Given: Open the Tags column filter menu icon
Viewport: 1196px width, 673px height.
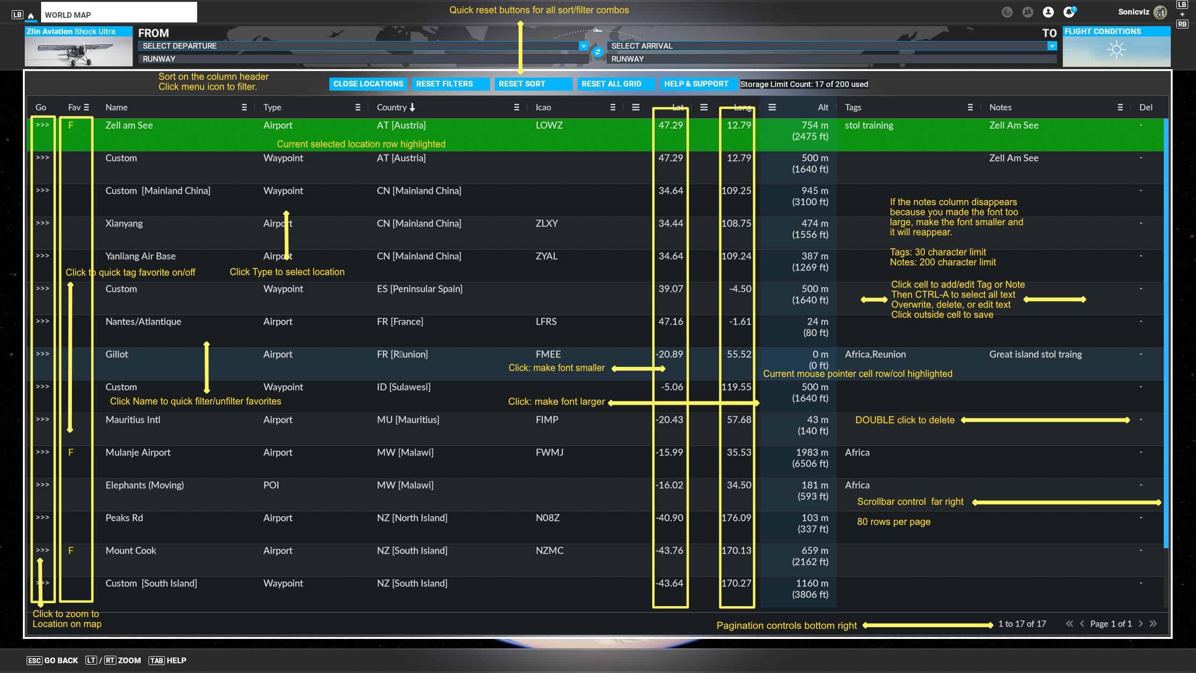Looking at the screenshot, I should coord(970,107).
